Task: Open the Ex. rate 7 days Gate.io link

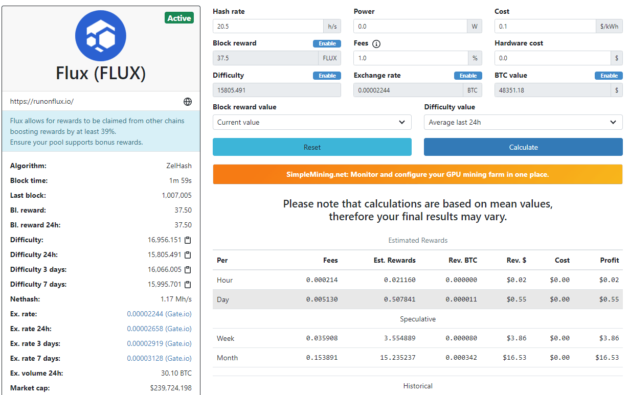Action: pyautogui.click(x=159, y=358)
